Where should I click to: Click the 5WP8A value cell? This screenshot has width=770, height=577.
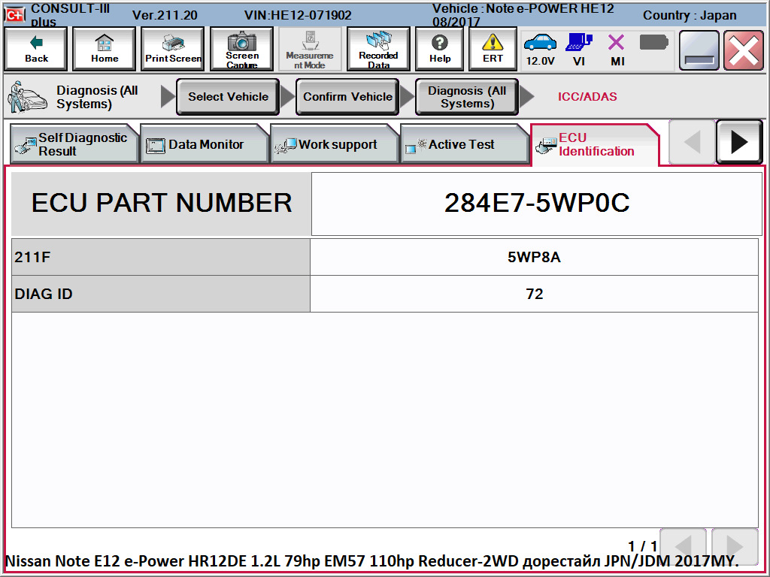click(x=535, y=257)
